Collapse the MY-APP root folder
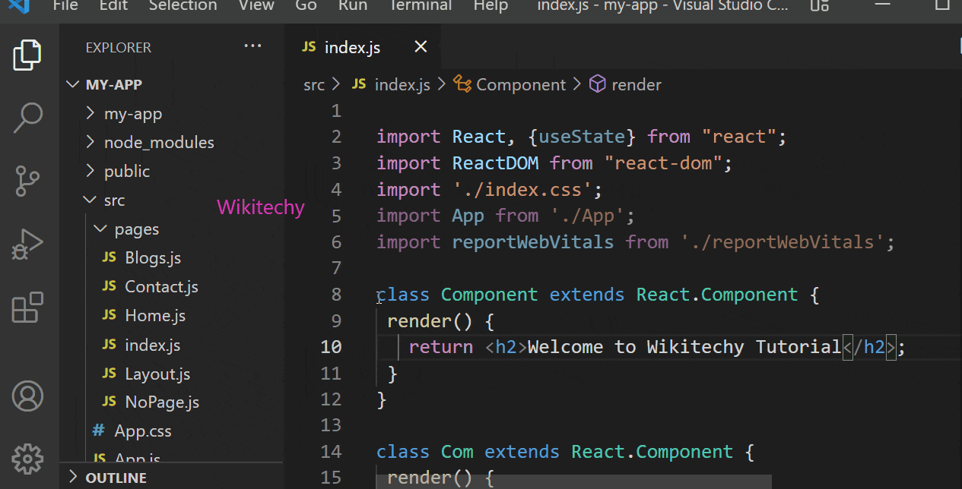The height and width of the screenshot is (489, 962). (x=114, y=84)
